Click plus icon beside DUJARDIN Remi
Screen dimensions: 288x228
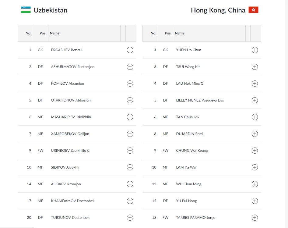[255, 134]
